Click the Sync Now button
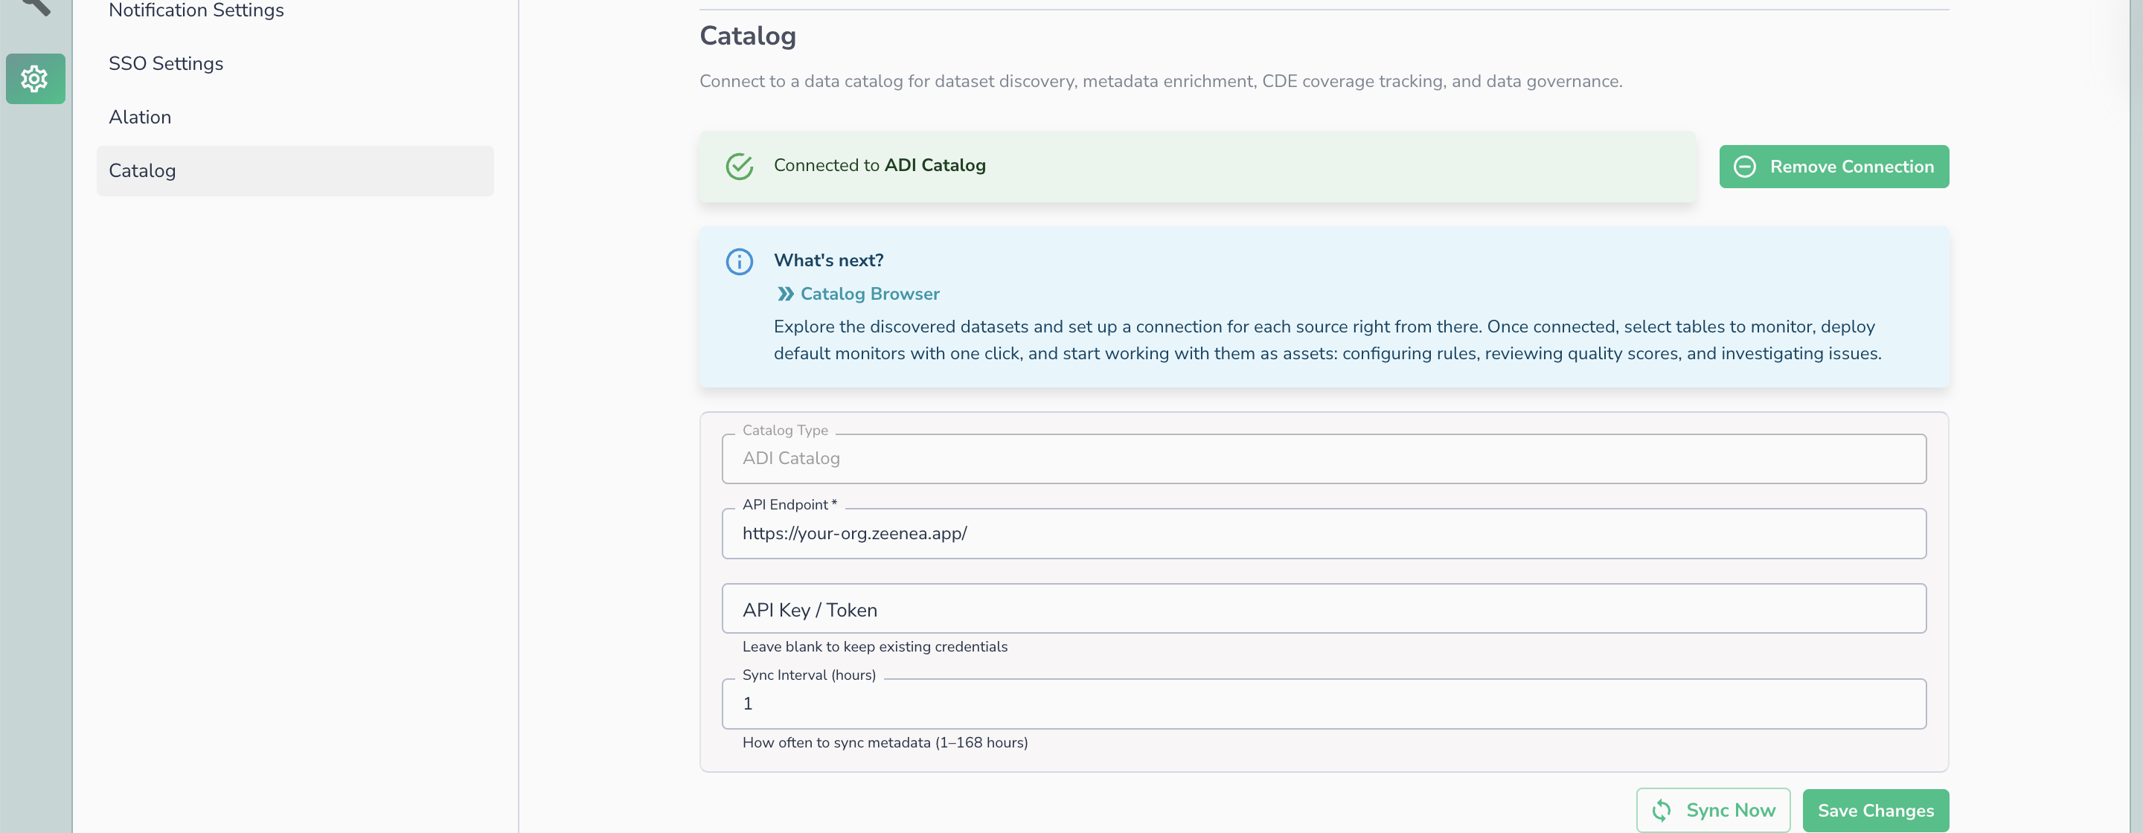Screen dimensions: 2143x833 point(1712,810)
